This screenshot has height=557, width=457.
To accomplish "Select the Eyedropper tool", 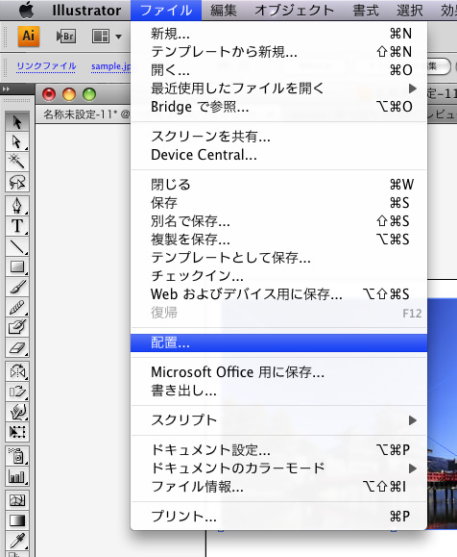I will pyautogui.click(x=17, y=541).
